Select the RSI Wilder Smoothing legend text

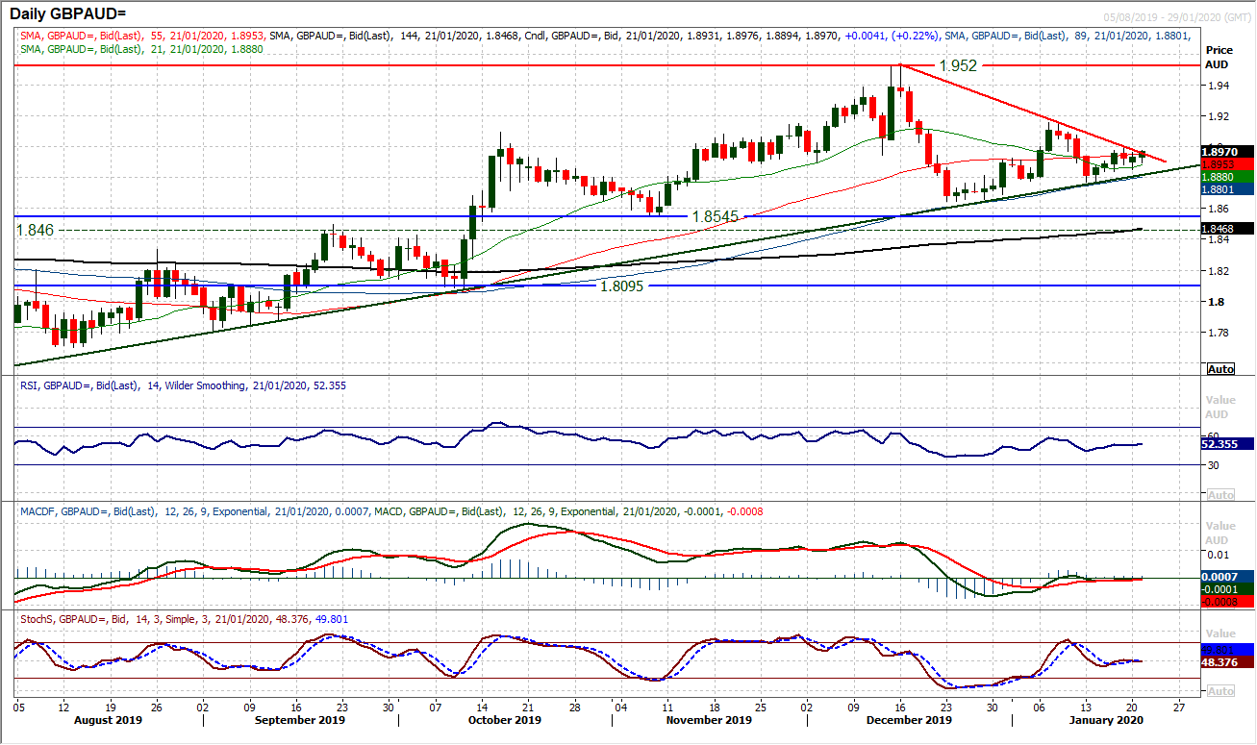click(173, 385)
